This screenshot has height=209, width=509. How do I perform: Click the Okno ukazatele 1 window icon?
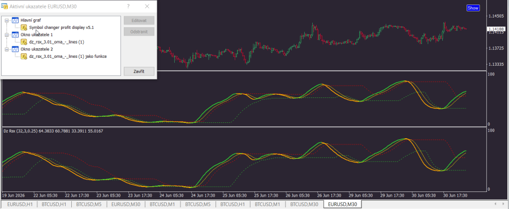15,35
